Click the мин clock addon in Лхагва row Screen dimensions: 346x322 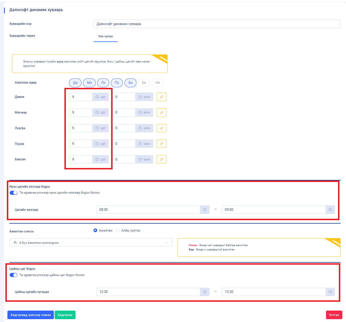144,128
